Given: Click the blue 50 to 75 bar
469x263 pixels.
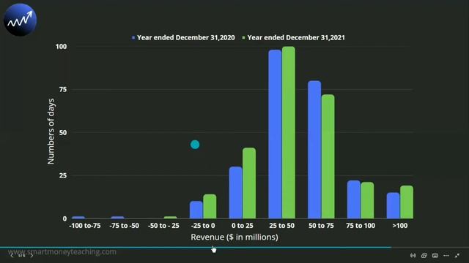Looking at the screenshot, I should 314,150.
